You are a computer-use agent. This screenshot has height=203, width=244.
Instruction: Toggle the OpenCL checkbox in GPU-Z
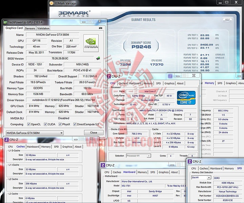pos(28,124)
